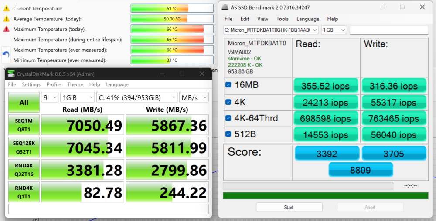Click the 355.52 iops 16MB read result
The width and height of the screenshot is (436, 221).
coord(326,86)
